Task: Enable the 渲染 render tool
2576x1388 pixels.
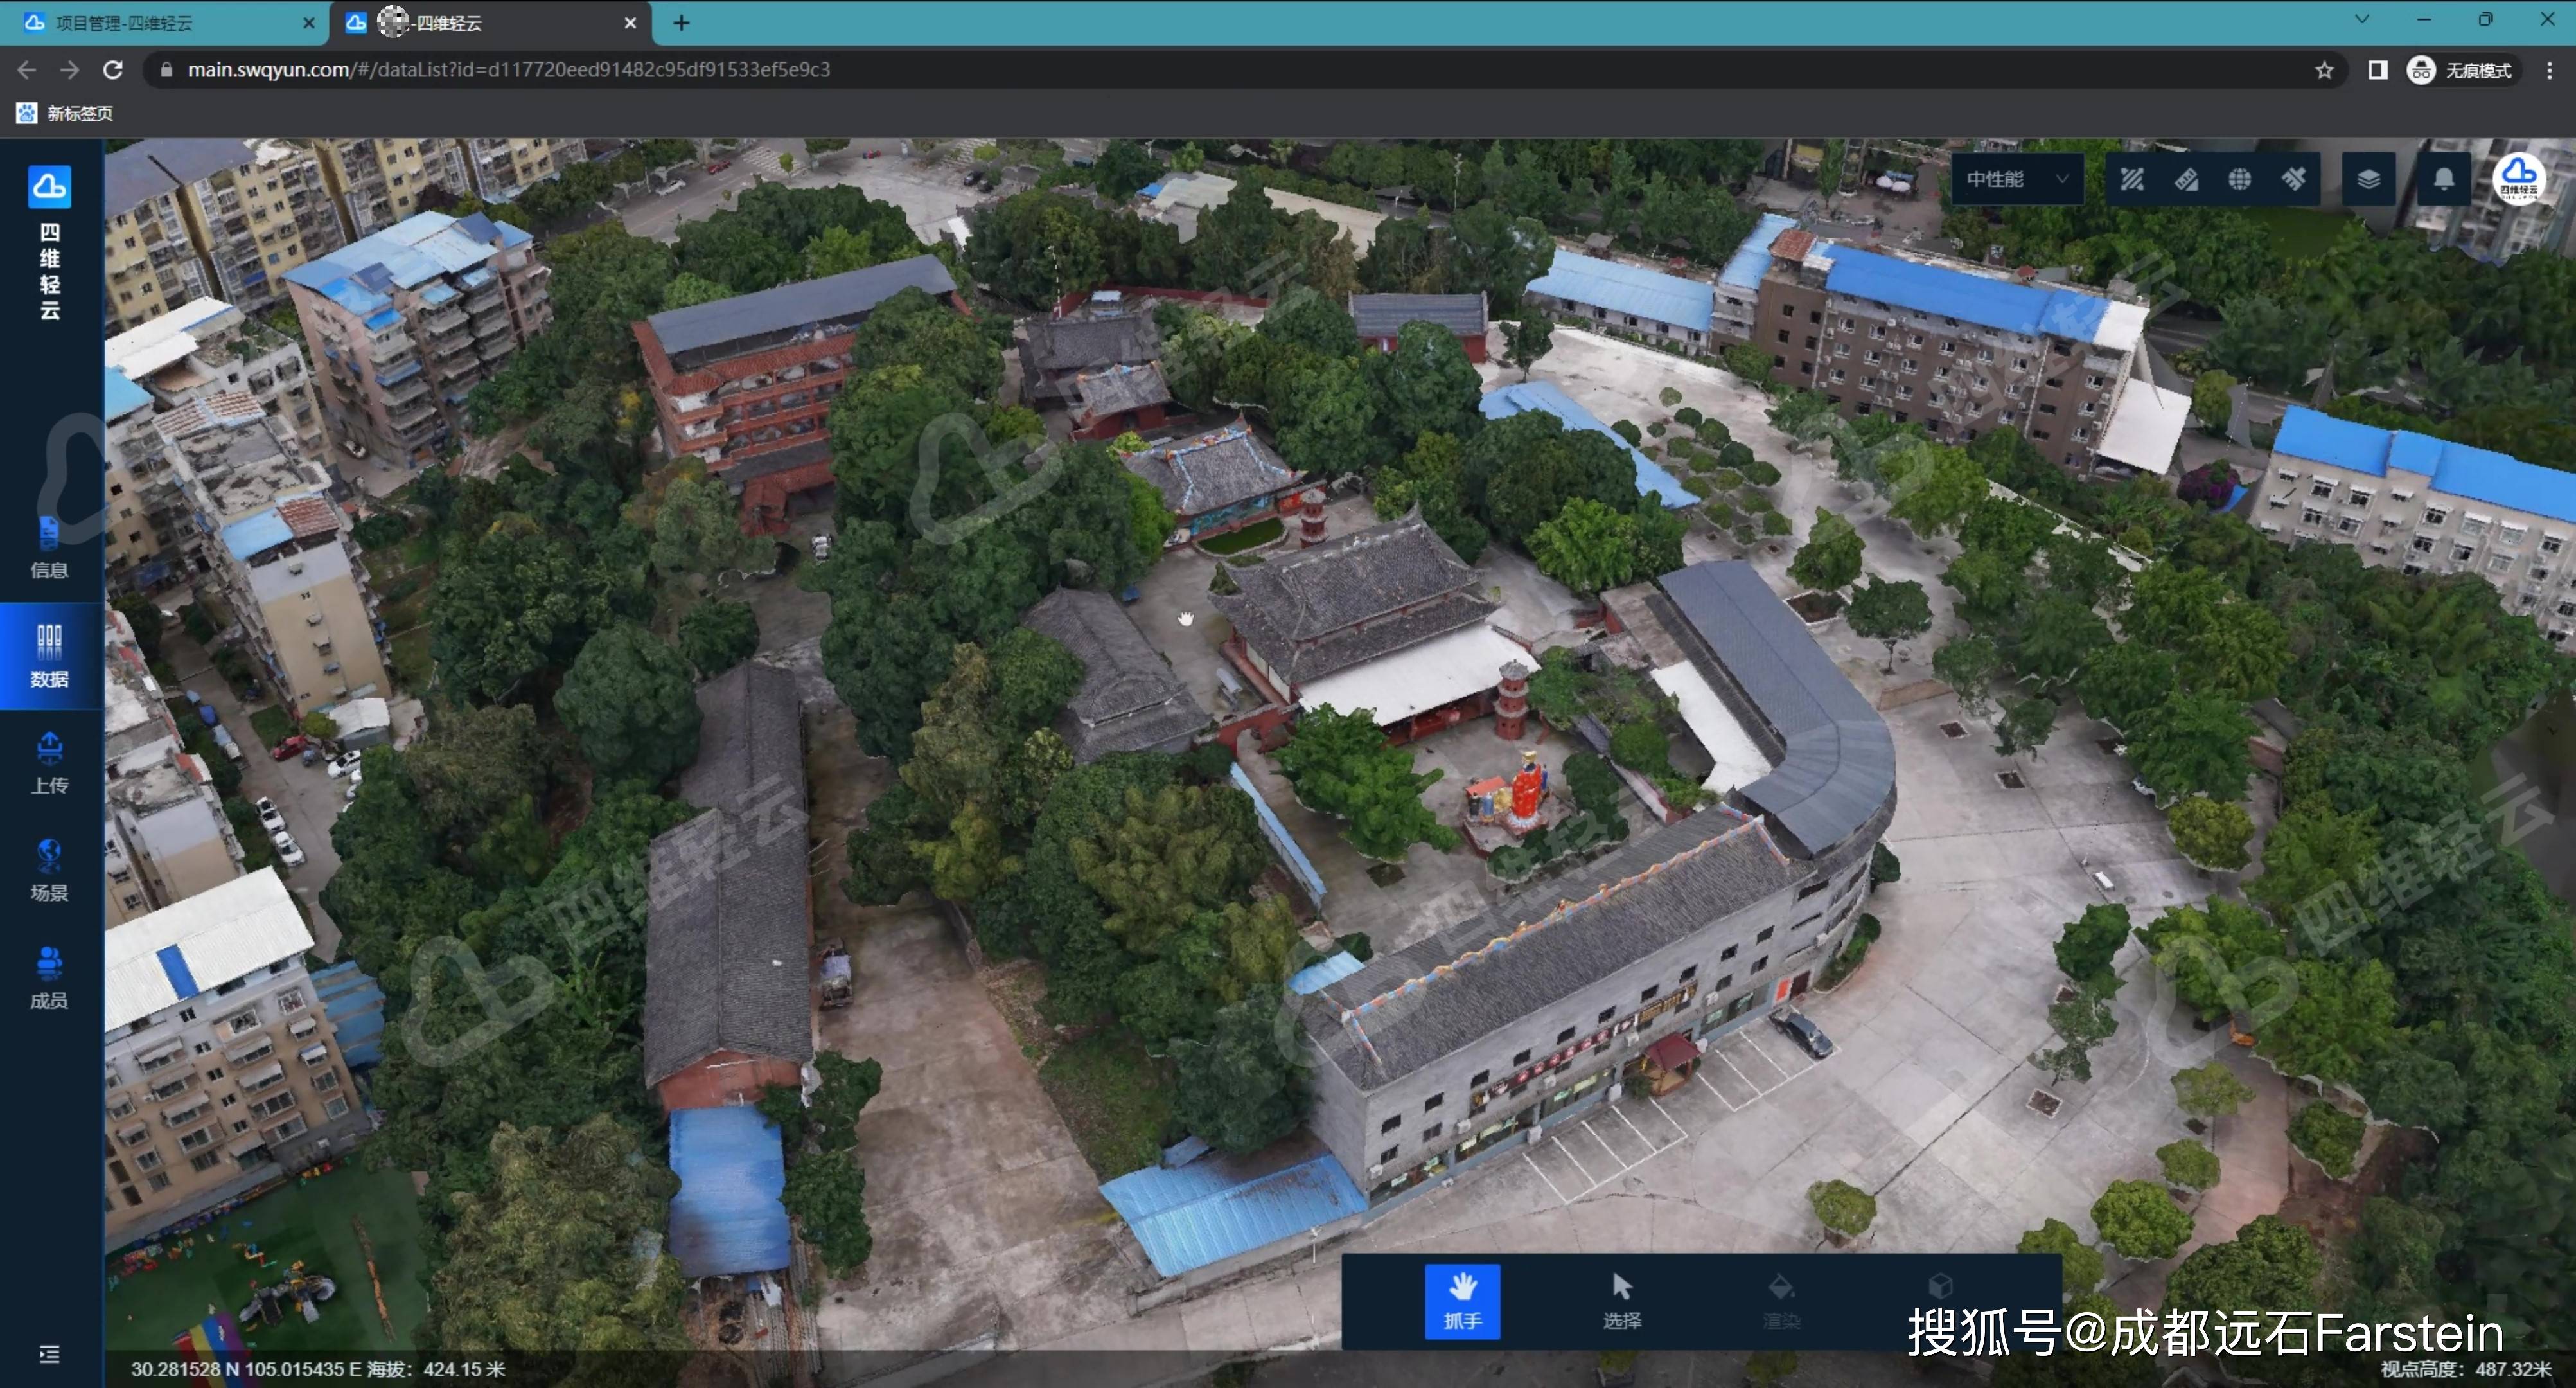Action: (x=1780, y=1300)
